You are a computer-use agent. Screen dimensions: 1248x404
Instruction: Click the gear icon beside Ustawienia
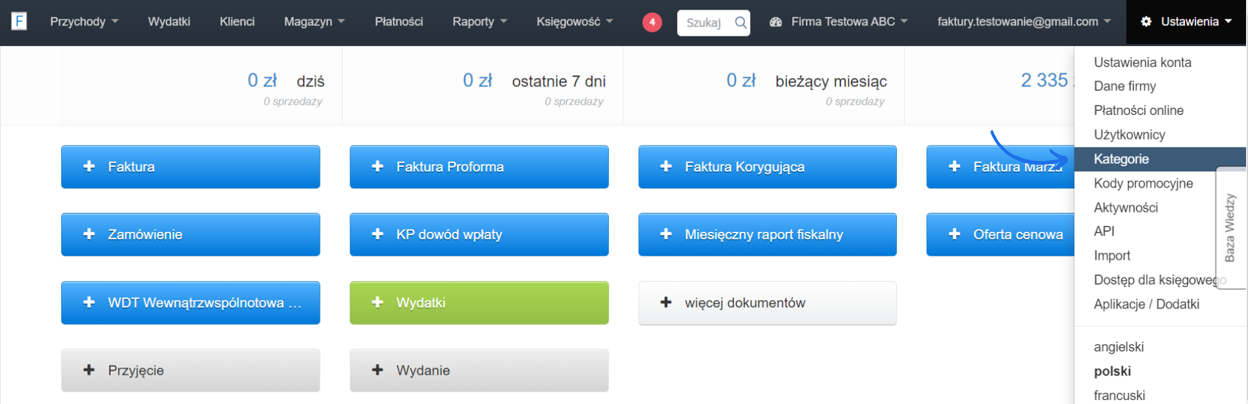1147,21
